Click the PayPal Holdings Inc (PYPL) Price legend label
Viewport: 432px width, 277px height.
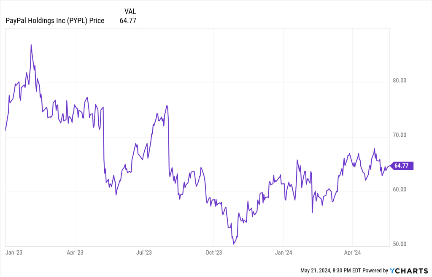pos(55,20)
